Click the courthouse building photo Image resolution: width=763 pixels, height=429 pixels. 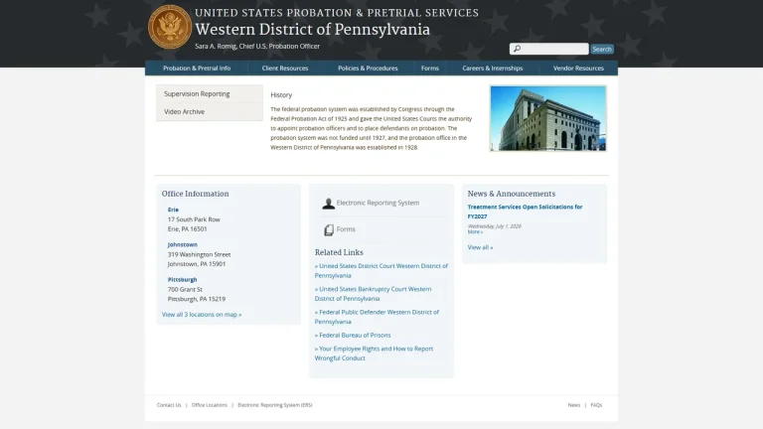[x=548, y=118]
